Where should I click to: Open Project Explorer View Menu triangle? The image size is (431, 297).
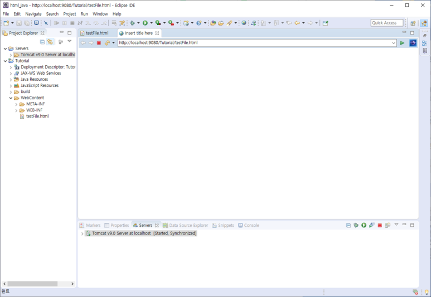(70, 41)
